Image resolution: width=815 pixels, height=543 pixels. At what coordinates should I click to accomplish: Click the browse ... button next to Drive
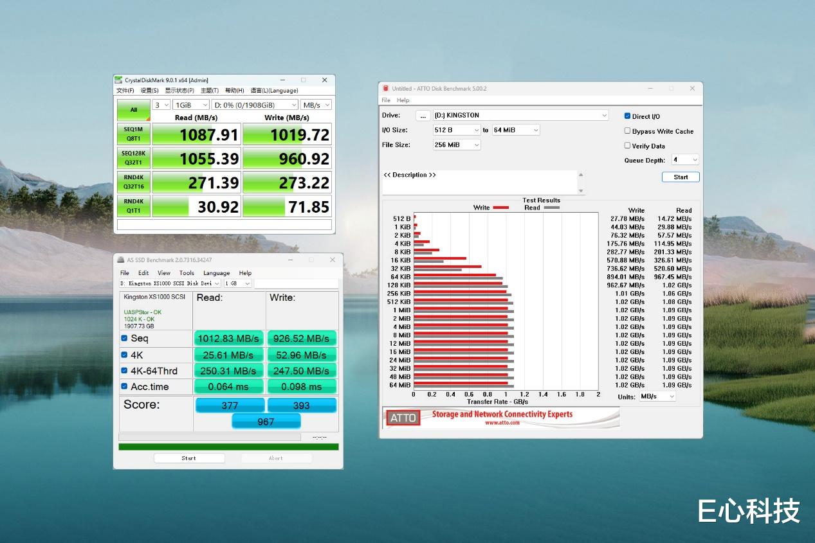click(x=423, y=116)
